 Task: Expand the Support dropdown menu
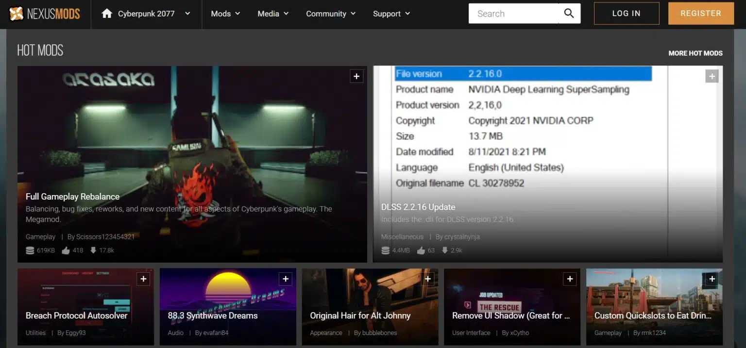tap(391, 14)
